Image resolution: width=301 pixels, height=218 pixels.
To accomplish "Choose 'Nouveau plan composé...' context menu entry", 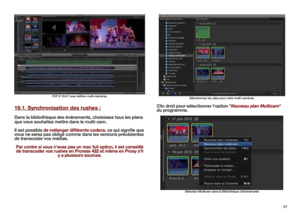I will pyautogui.click(x=225, y=140).
